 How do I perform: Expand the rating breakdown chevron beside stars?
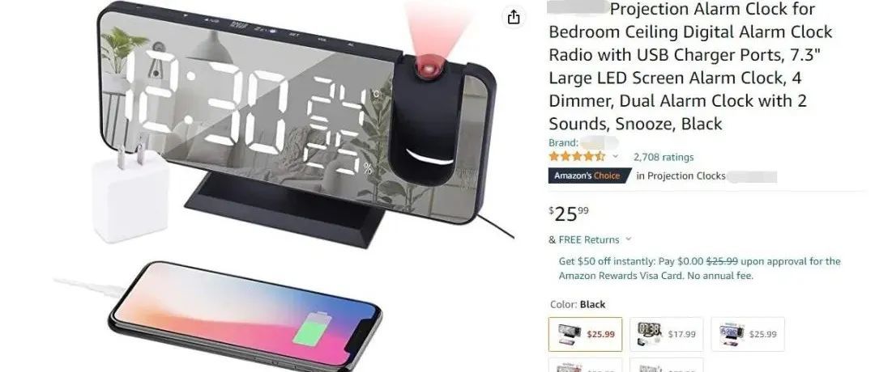coord(616,157)
